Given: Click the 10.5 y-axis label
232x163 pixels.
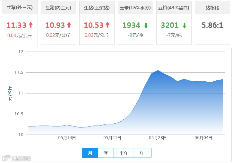Looking at the screenshot, I should click(19, 114).
